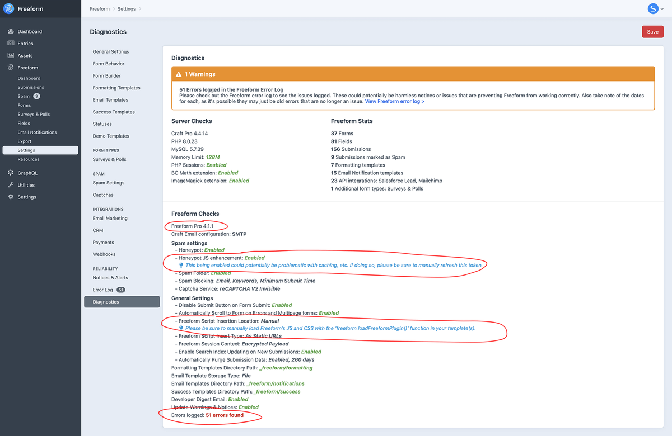Click the Assets image icon
Screen dimensions: 672x436
11,55
